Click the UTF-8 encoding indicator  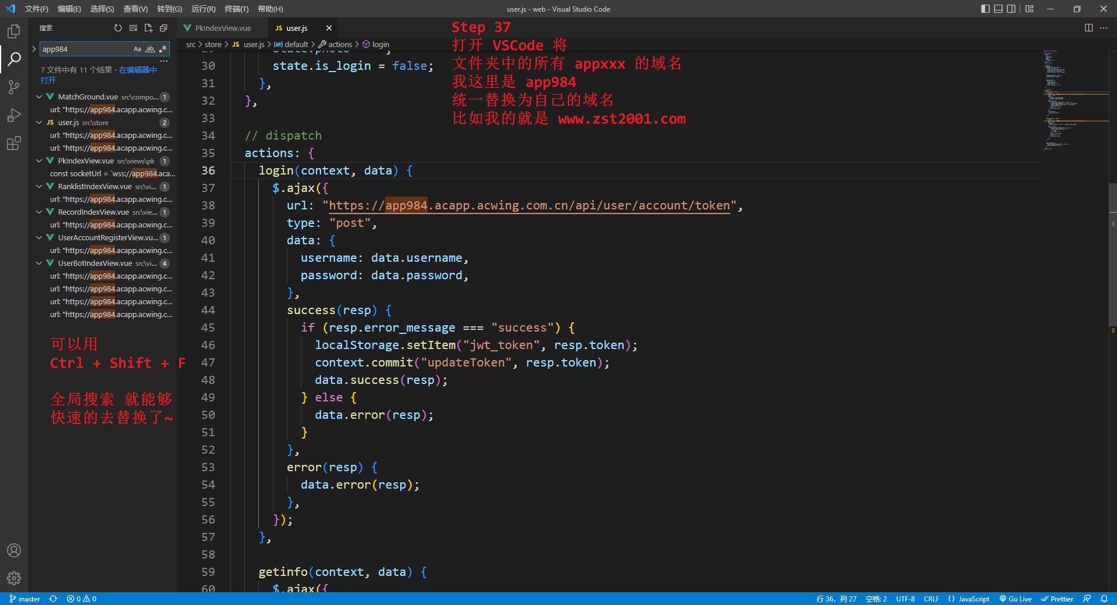[x=905, y=599]
